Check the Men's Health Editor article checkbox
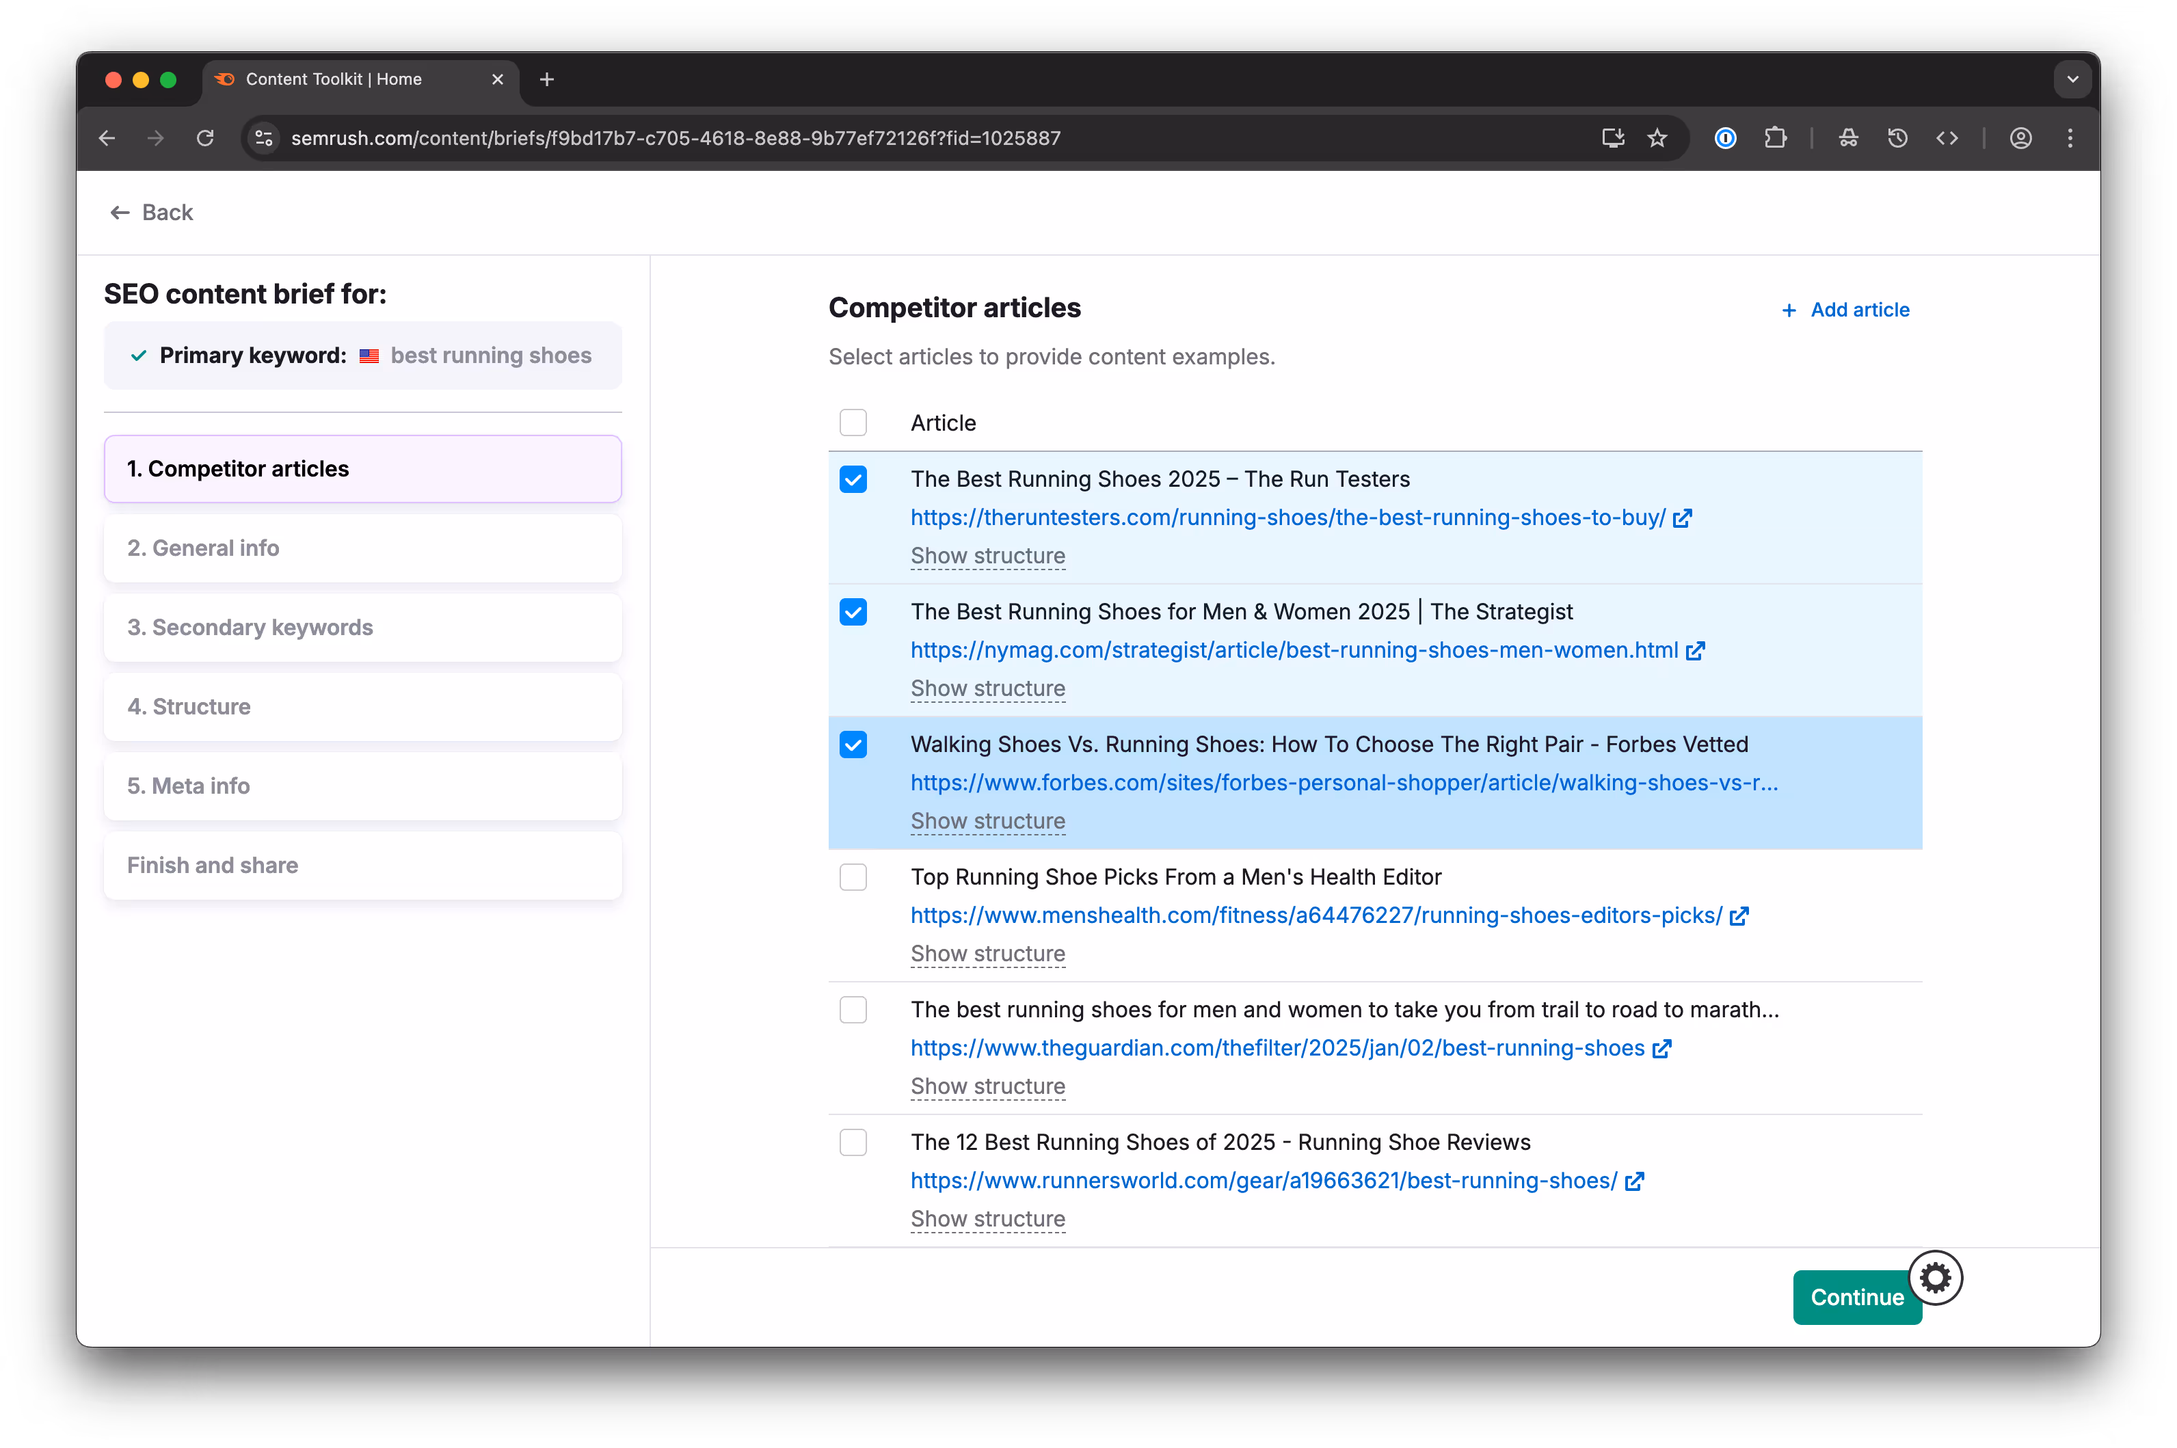The height and width of the screenshot is (1448, 2177). coord(853,877)
